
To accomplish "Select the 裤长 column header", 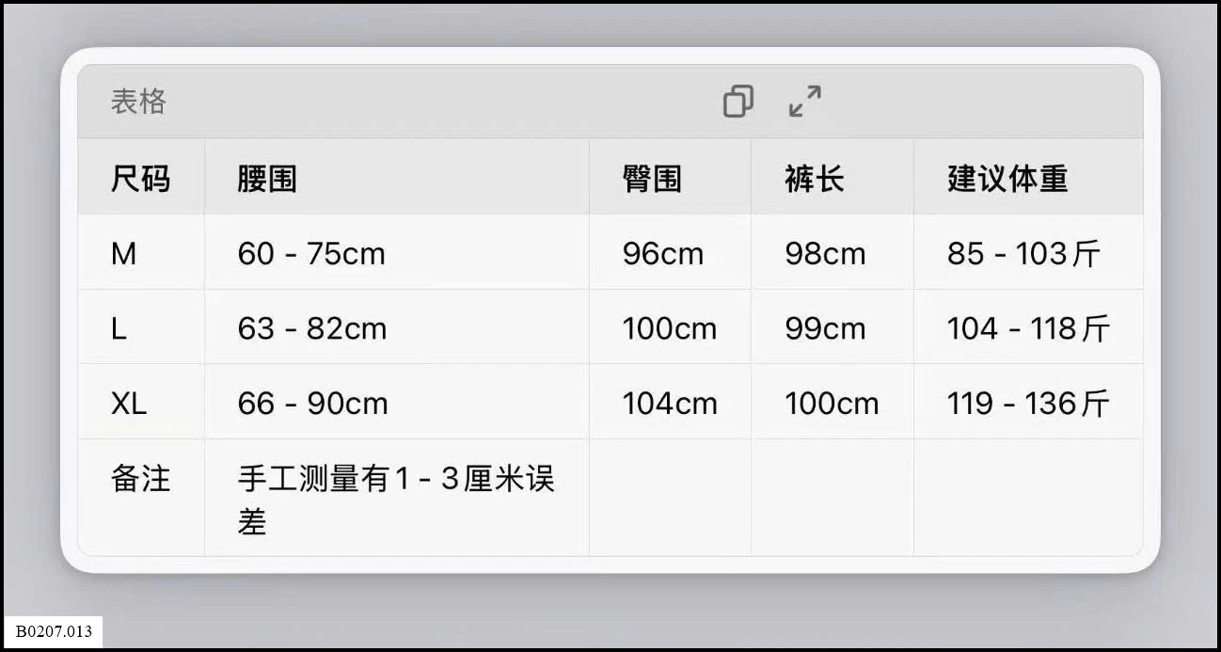I will tap(815, 178).
